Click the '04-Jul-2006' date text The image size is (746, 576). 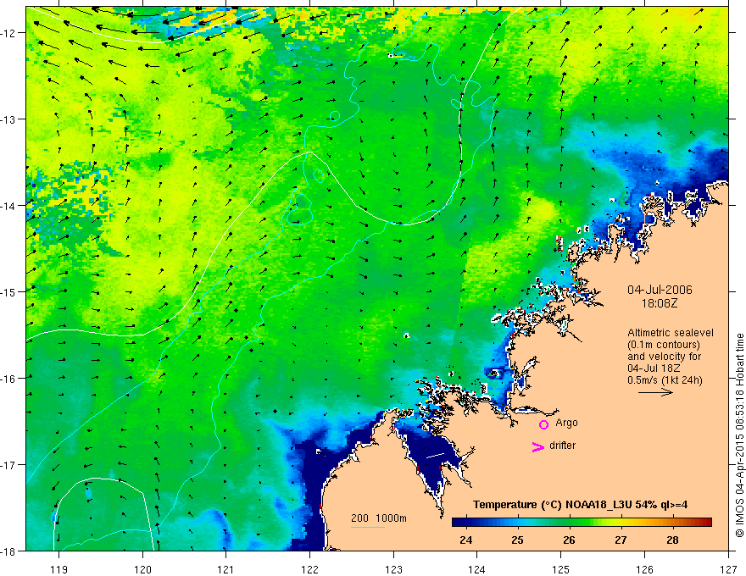point(660,290)
